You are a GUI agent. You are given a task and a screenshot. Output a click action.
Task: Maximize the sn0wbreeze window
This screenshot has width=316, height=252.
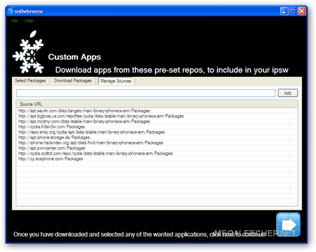293,11
